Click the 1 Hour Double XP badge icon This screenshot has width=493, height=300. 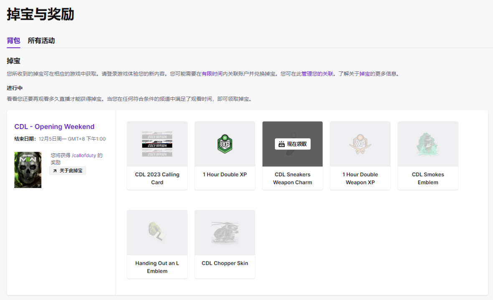225,144
